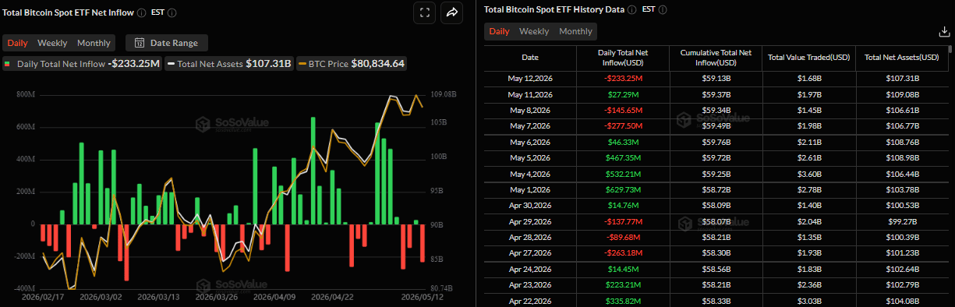The image size is (955, 307).
Task: Switch the chart to Weekly view
Action: coord(52,43)
